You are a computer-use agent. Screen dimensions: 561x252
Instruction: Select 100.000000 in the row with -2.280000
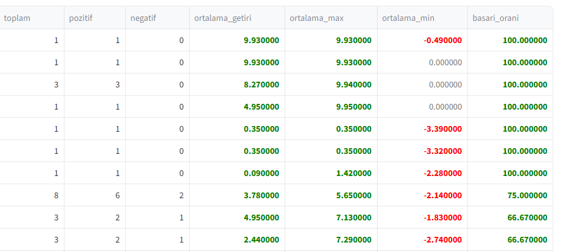click(510, 173)
